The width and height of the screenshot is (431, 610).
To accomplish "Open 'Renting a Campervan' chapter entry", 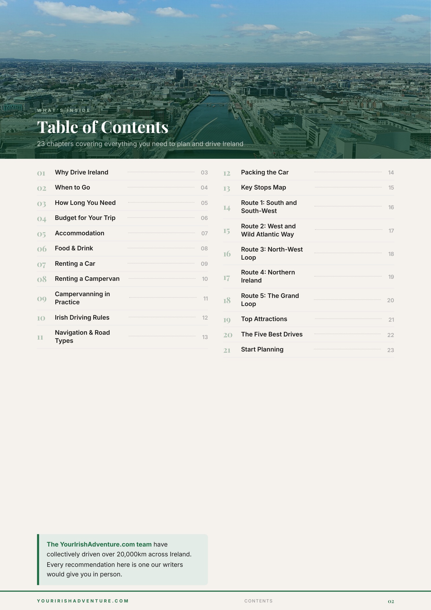I will coord(122,279).
